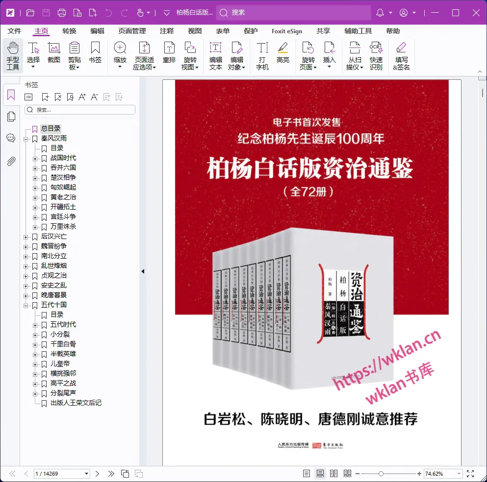Click the Edit Text (编辑文本) icon
The width and height of the screenshot is (487, 482).
216,55
